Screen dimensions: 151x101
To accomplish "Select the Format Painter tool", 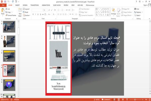I will (11, 15).
